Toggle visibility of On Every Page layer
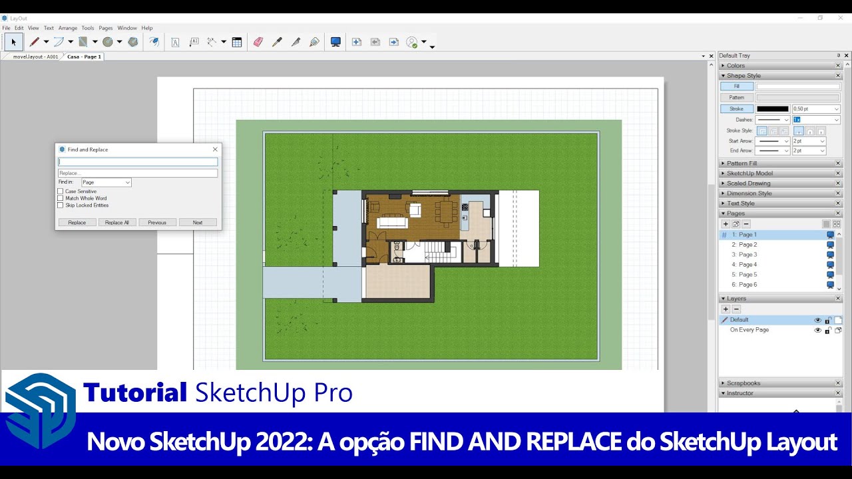The height and width of the screenshot is (479, 852). tap(818, 330)
